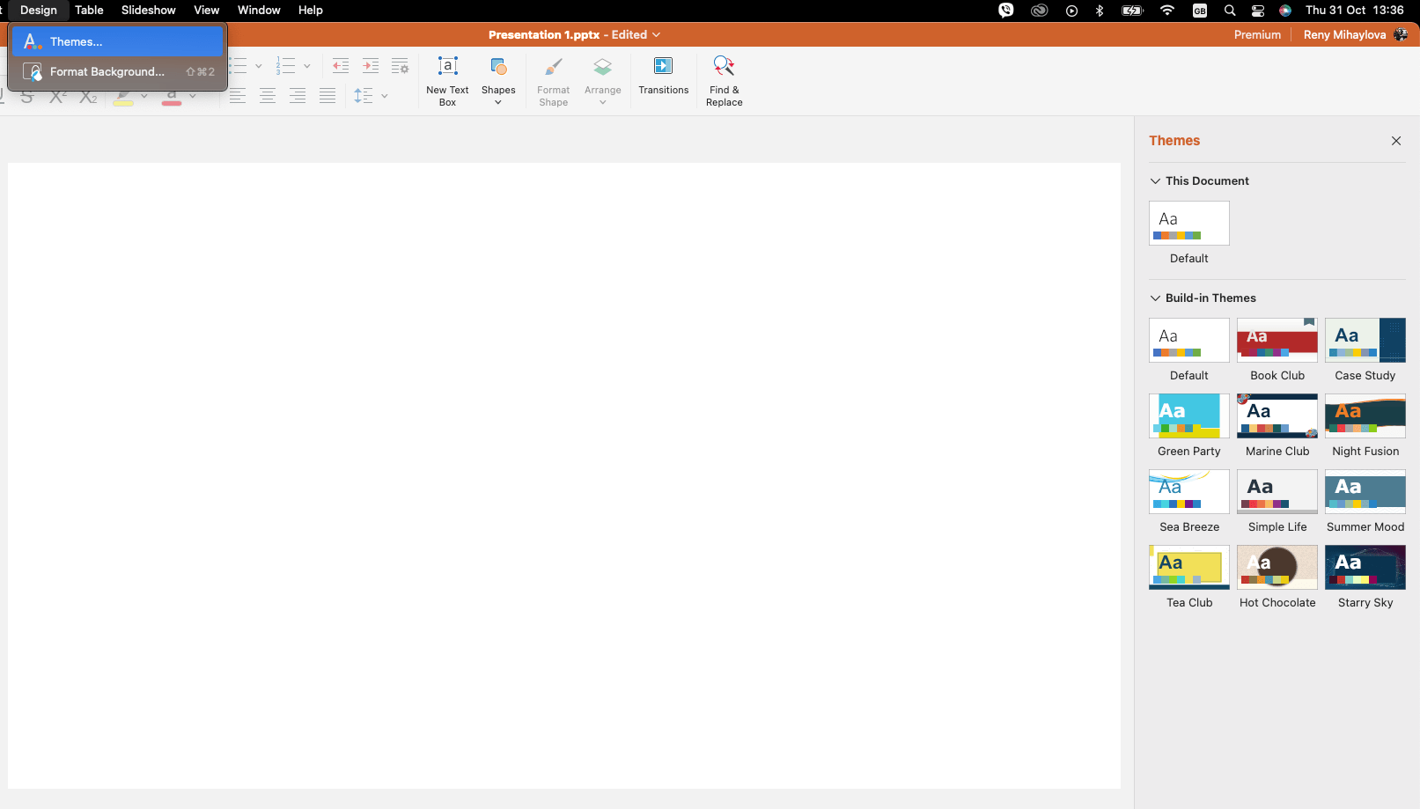Enable justified text alignment
The width and height of the screenshot is (1420, 809).
(x=327, y=96)
